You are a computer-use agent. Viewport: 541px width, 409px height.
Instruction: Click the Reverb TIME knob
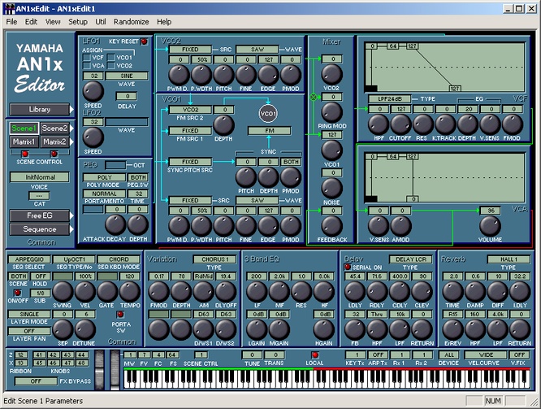pyautogui.click(x=452, y=292)
